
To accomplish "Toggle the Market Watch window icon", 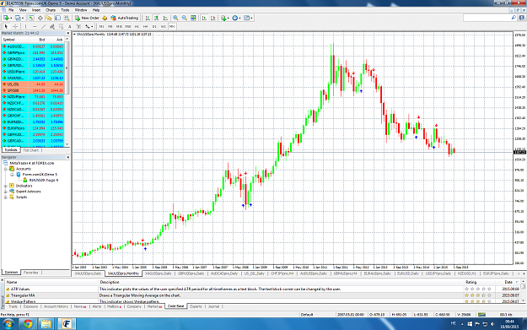I will [x=31, y=18].
